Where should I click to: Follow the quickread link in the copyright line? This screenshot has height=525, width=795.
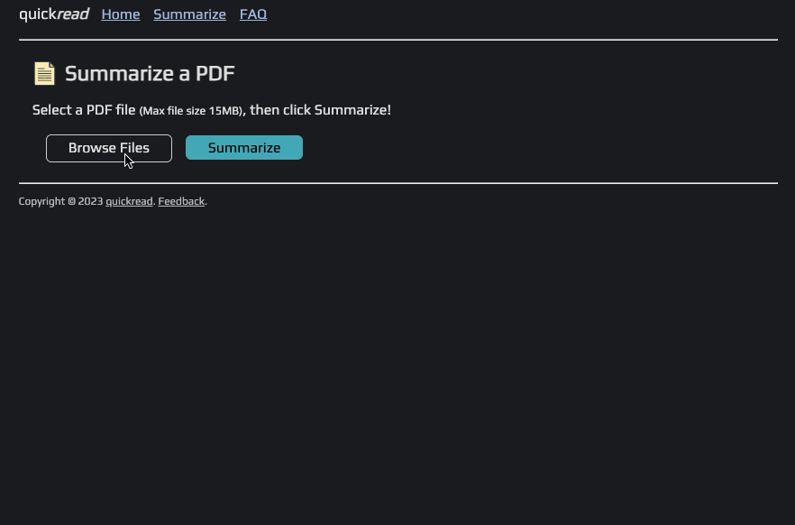[128, 201]
